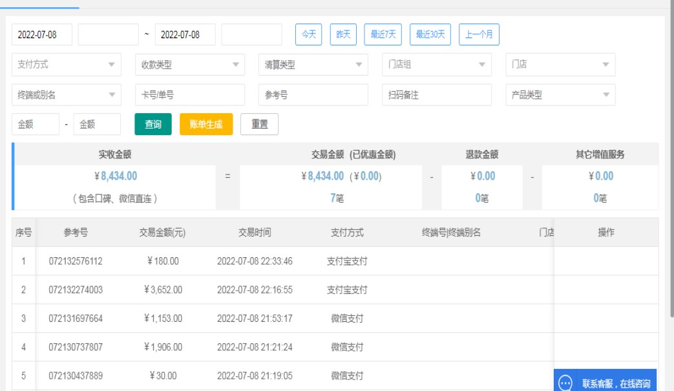Open the 门店 dropdown filter
The height and width of the screenshot is (391, 674).
(x=560, y=65)
